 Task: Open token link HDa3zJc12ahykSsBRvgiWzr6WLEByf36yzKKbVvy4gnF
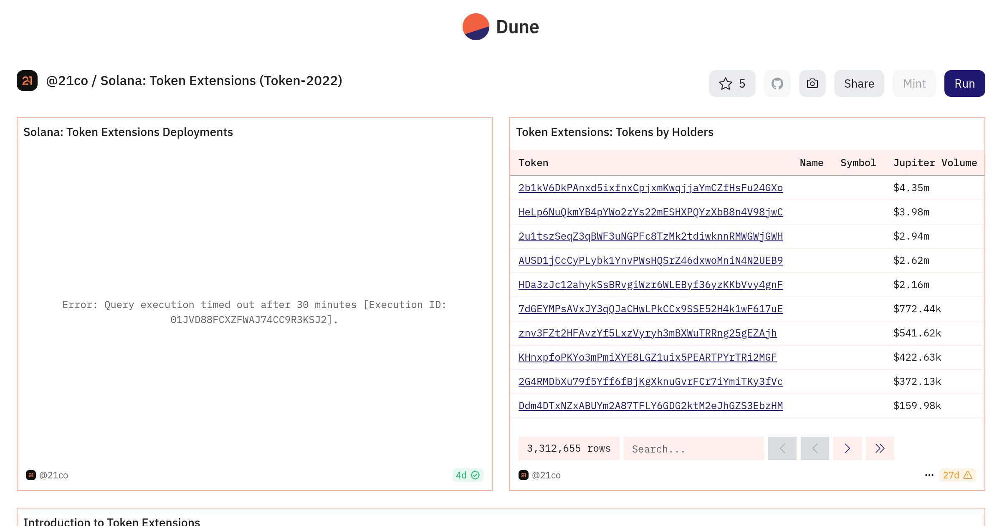tap(650, 285)
